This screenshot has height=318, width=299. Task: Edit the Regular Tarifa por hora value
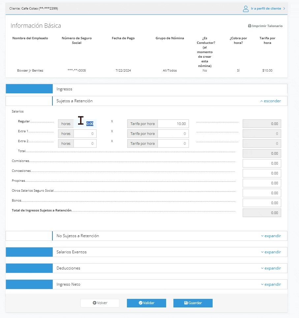coord(173,124)
